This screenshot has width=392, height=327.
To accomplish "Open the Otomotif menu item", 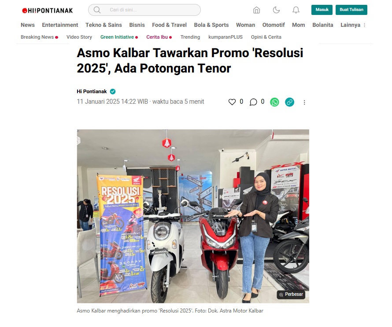I will tap(274, 25).
